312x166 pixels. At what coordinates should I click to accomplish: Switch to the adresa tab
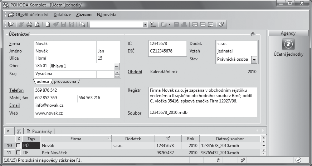pyautogui.click(x=43, y=81)
